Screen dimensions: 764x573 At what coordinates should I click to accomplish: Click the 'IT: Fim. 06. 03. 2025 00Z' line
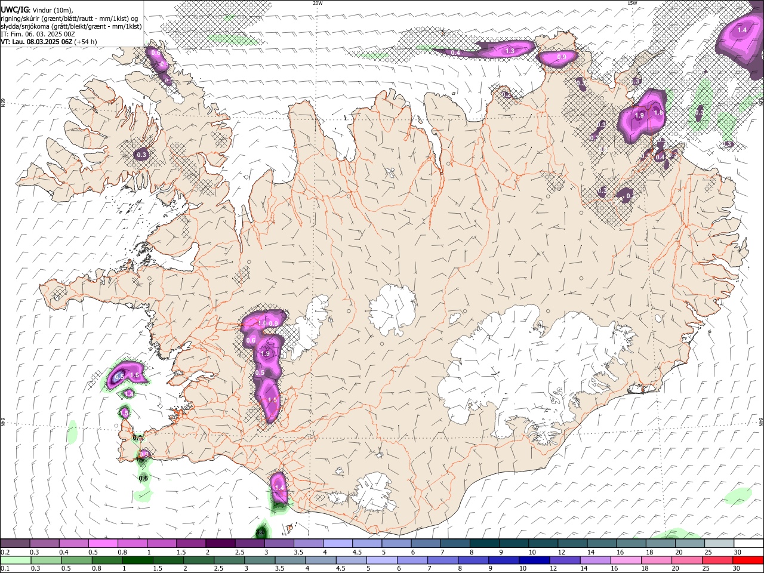pos(37,34)
